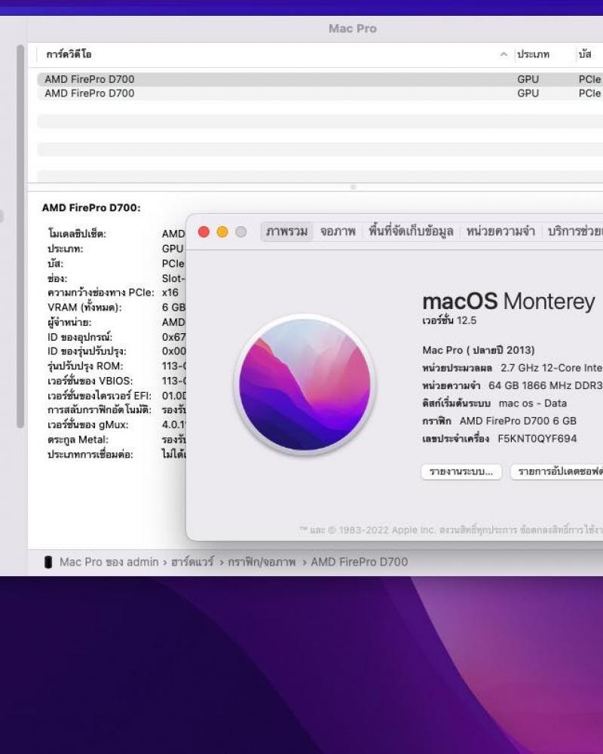Viewport: 603px width, 754px height.
Task: Open the รายงานระบบ... button
Action: pyautogui.click(x=461, y=472)
